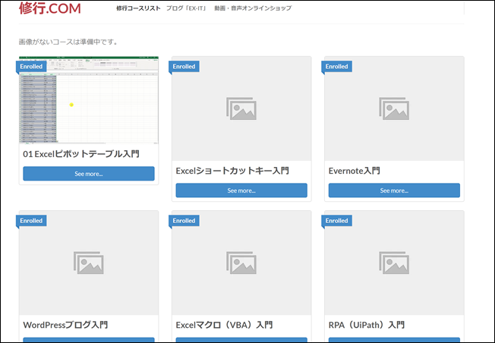Click the text 画像がないコースは準備中です。

[x=68, y=42]
